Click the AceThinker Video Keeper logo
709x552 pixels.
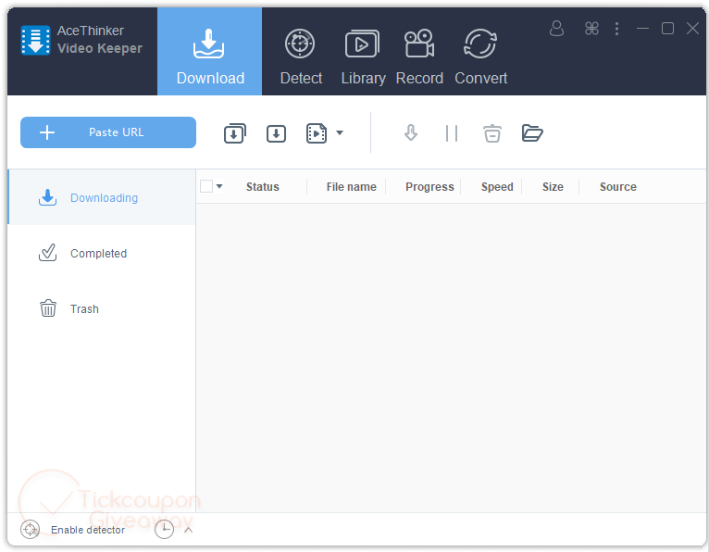(x=36, y=40)
